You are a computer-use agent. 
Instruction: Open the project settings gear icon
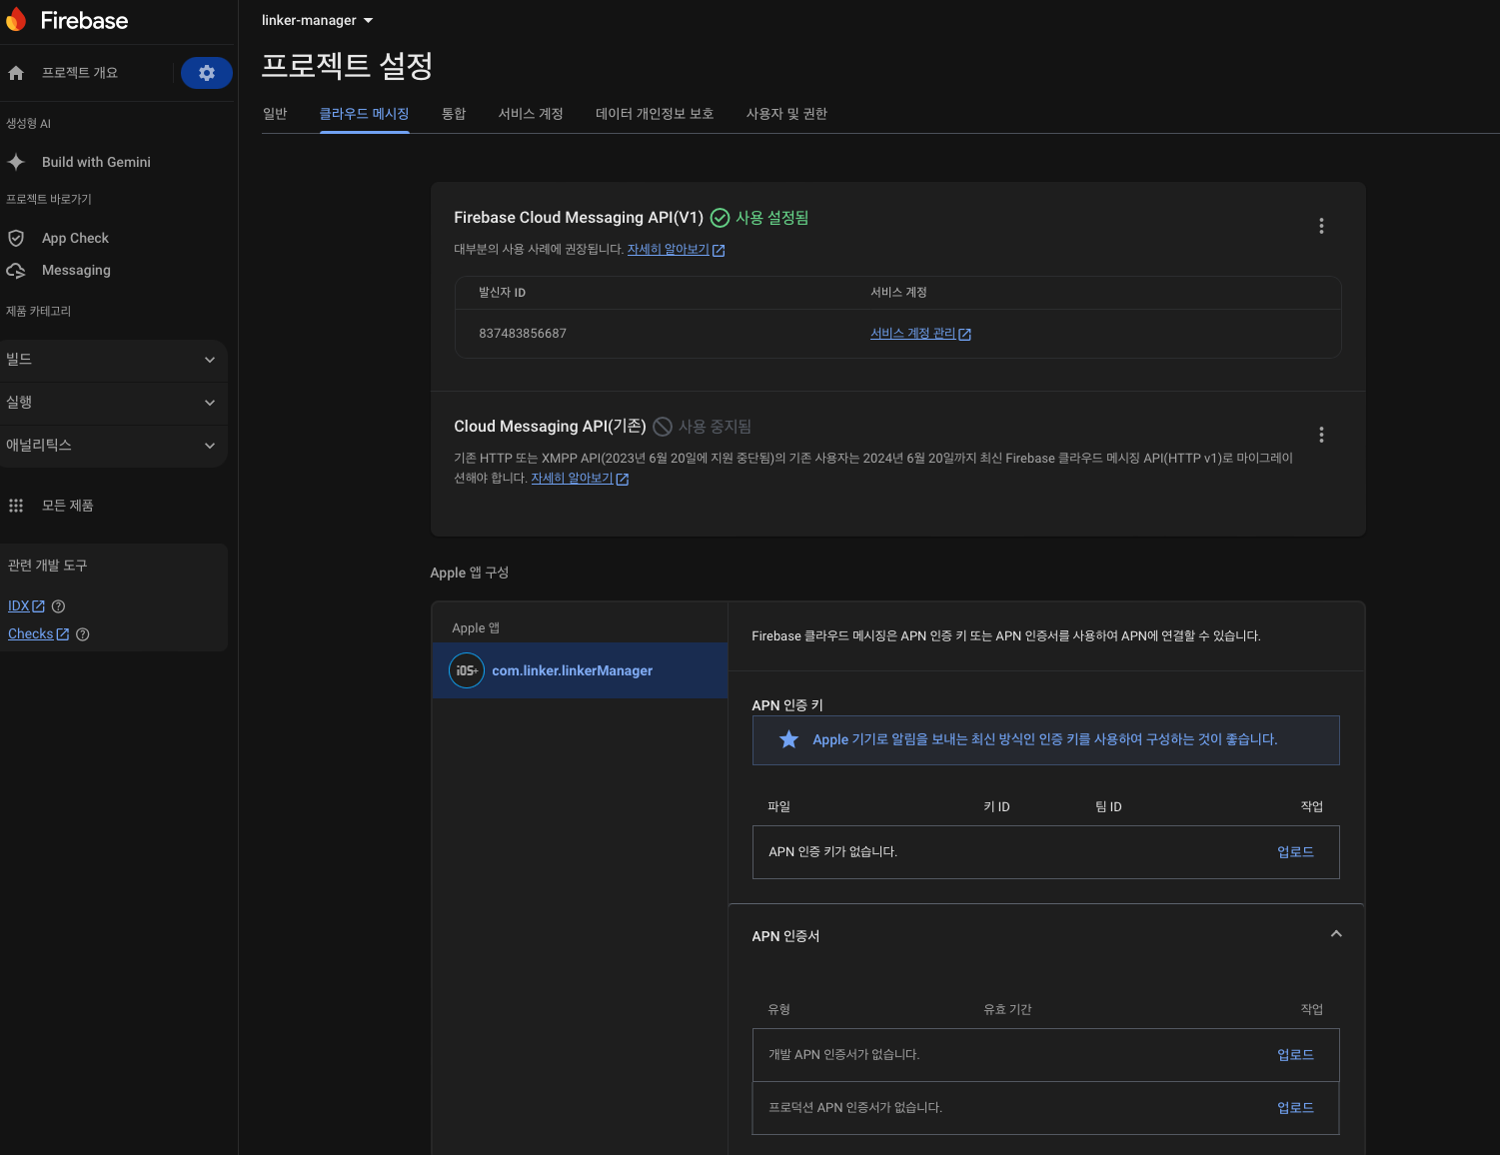207,73
